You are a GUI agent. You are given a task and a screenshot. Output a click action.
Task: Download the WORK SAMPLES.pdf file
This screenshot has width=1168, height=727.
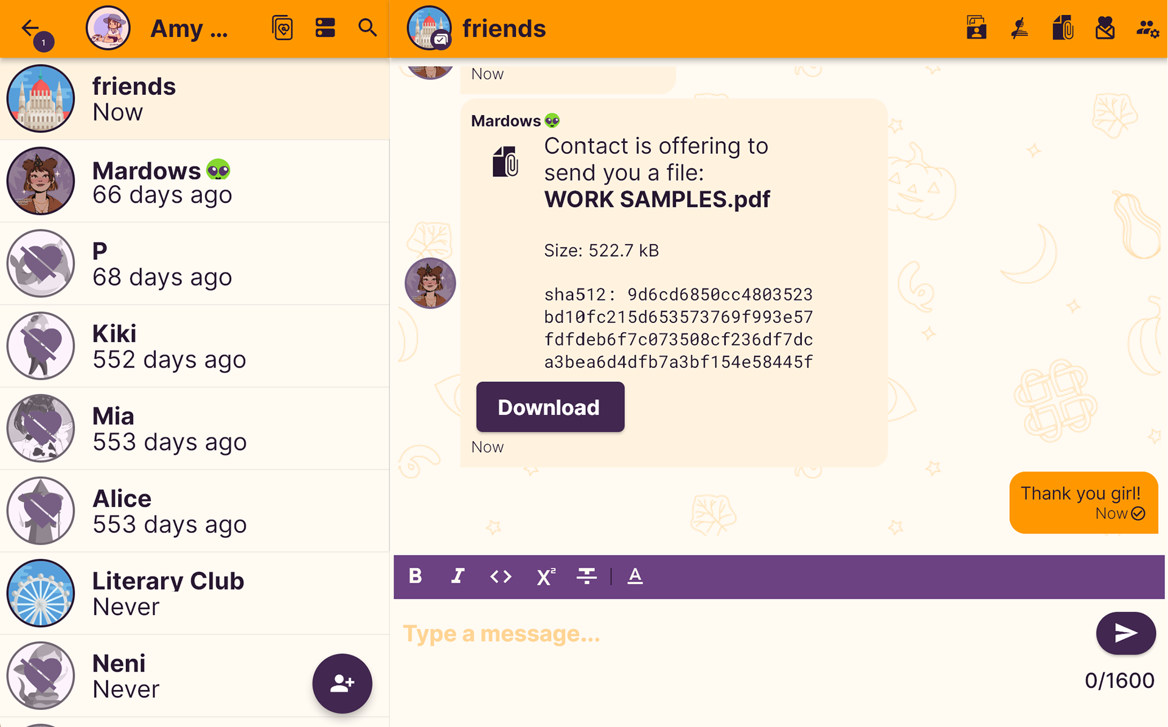(x=550, y=407)
